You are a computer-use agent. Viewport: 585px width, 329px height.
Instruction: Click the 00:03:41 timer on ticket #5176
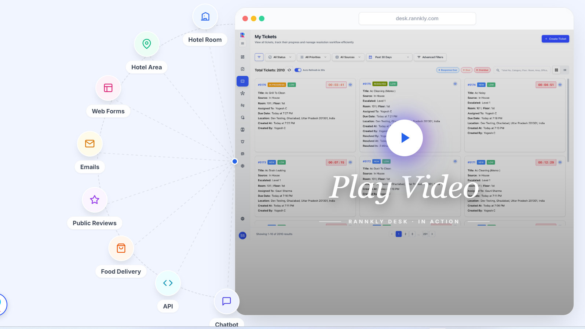click(x=336, y=85)
